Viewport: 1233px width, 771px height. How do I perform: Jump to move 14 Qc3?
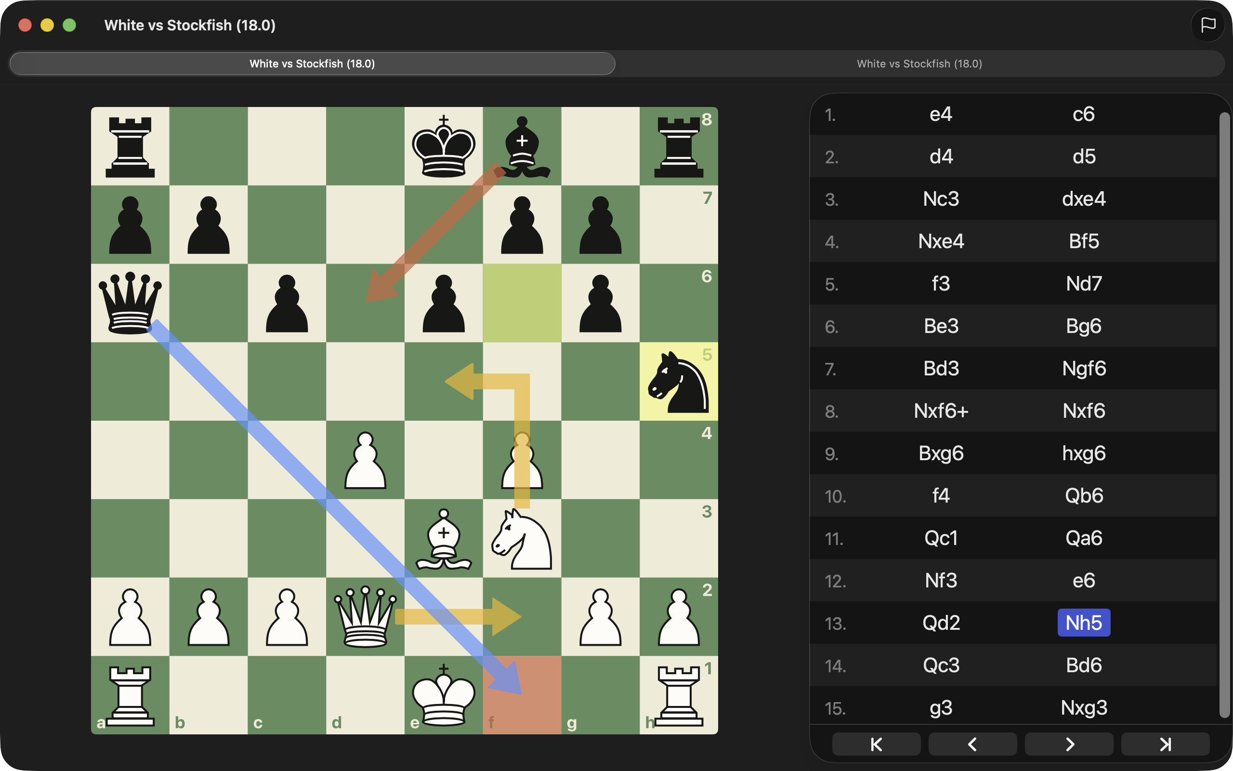point(941,665)
